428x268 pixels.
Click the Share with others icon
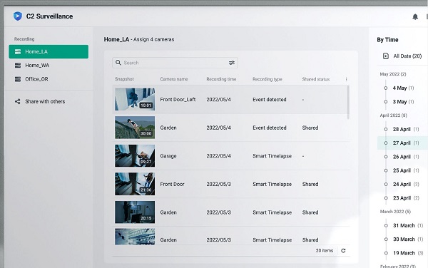point(18,101)
